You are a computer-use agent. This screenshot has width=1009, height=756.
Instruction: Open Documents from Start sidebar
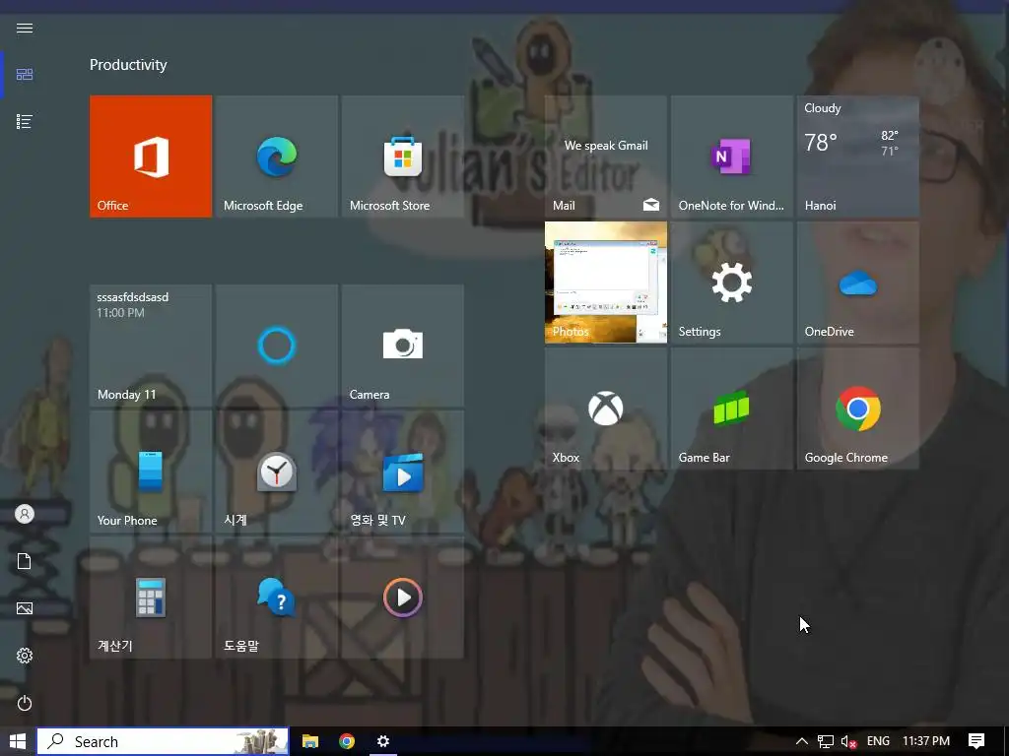point(25,561)
